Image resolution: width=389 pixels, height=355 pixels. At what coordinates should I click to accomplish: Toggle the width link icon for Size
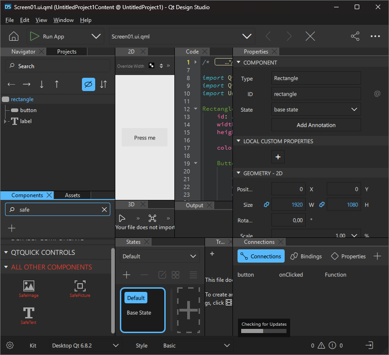point(266,204)
